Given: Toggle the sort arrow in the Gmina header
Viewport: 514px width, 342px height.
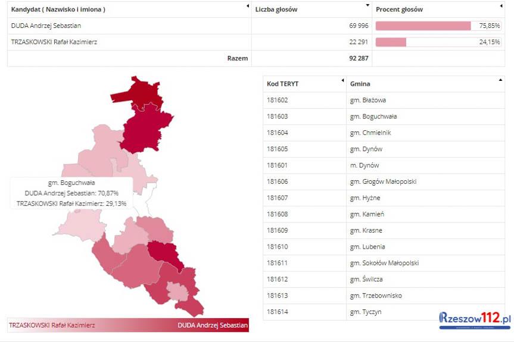Looking at the screenshot, I should click(500, 80).
